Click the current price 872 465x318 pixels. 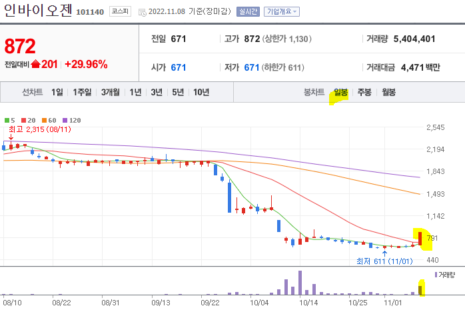pyautogui.click(x=20, y=46)
